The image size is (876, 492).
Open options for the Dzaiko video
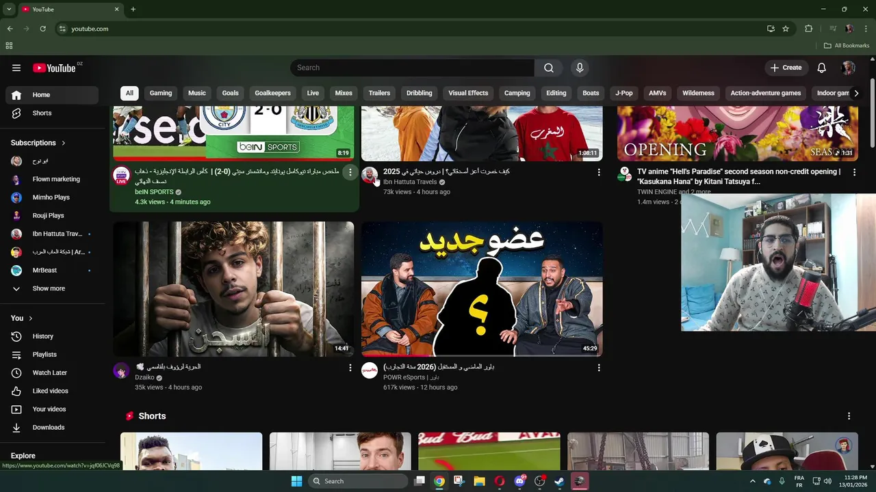[350, 368]
